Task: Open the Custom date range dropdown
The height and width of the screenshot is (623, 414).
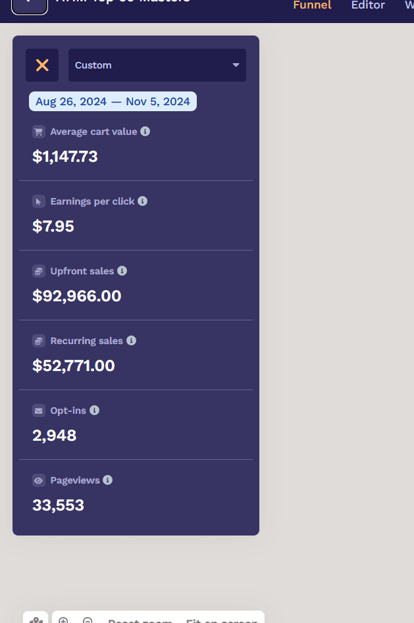Action: click(x=157, y=65)
